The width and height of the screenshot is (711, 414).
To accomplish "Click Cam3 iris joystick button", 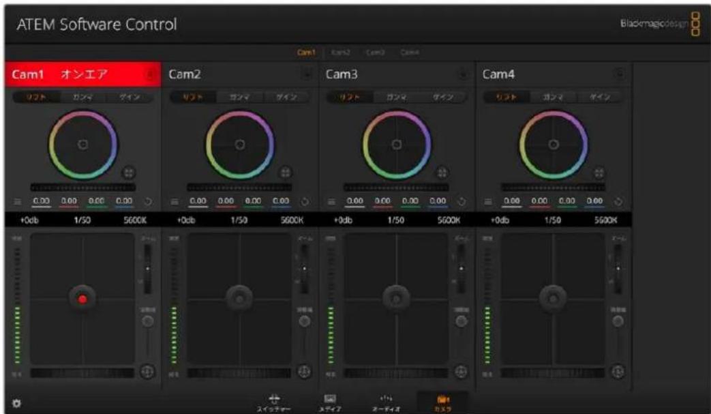I will pyautogui.click(x=396, y=298).
